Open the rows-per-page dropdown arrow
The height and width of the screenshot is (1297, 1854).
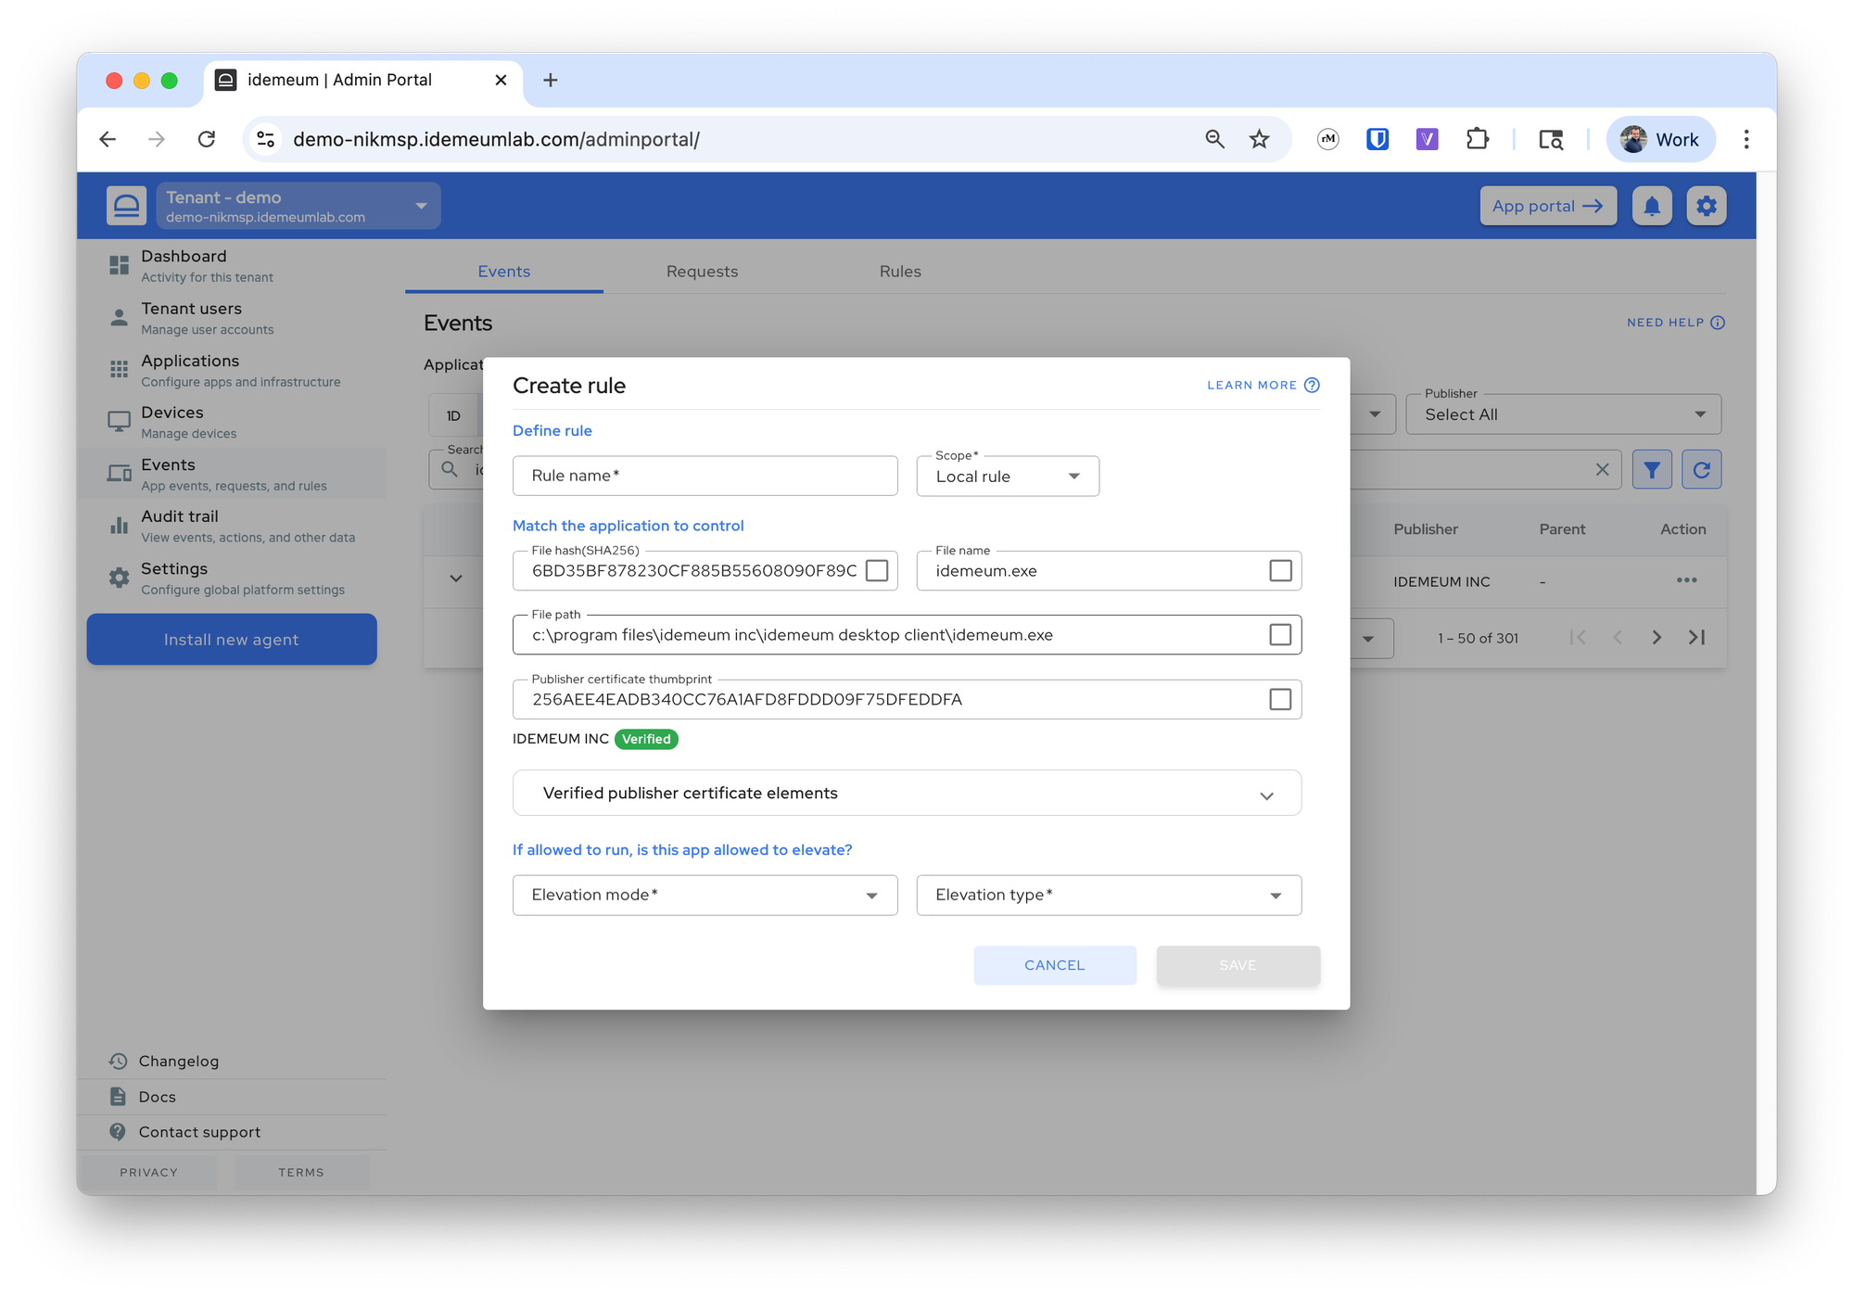[x=1368, y=639]
